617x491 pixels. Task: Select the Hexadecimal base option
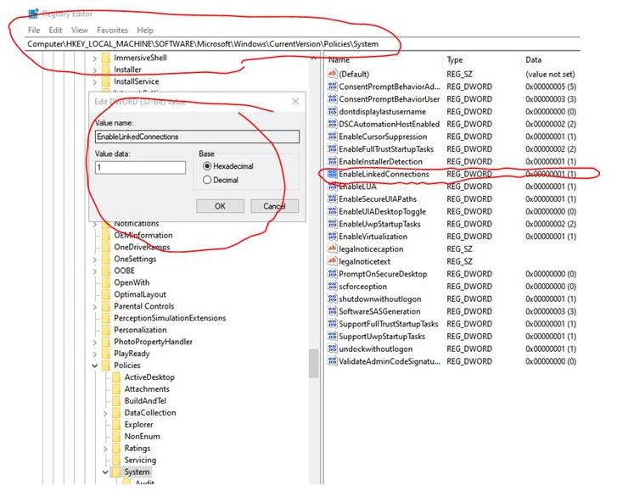tap(207, 166)
